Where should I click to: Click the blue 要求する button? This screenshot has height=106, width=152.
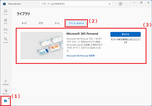125,34
